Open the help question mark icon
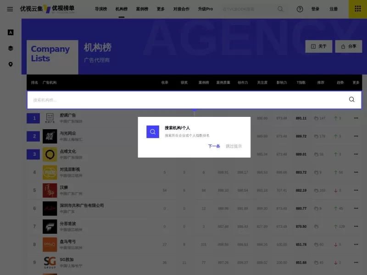Image resolution: width=367 pixels, height=275 pixels. (x=300, y=9)
